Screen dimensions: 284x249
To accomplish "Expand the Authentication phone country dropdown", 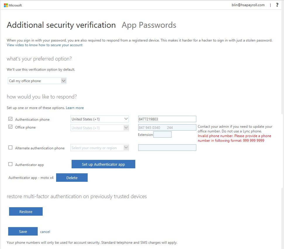I will click(99, 119).
